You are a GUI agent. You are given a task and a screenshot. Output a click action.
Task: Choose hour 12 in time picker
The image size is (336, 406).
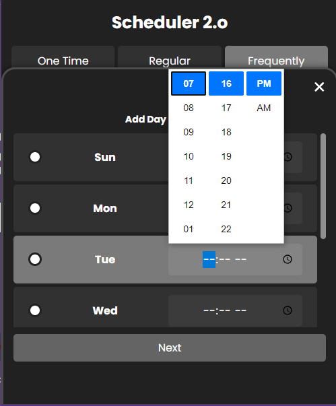[x=189, y=205]
